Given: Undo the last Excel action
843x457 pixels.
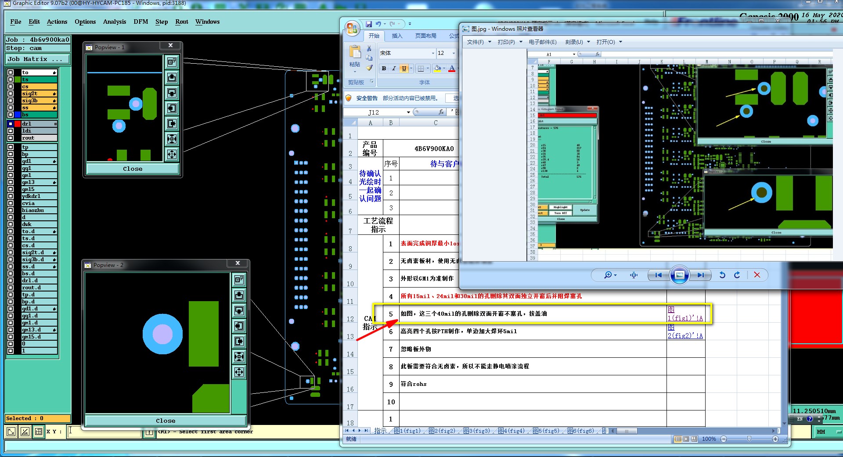Looking at the screenshot, I should point(378,24).
